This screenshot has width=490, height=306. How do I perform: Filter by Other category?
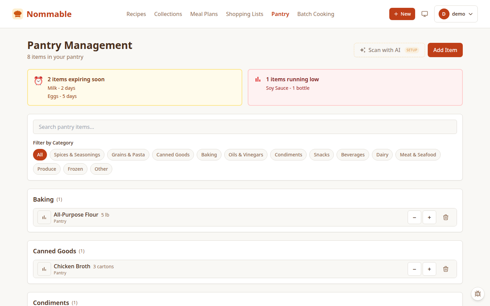(101, 169)
